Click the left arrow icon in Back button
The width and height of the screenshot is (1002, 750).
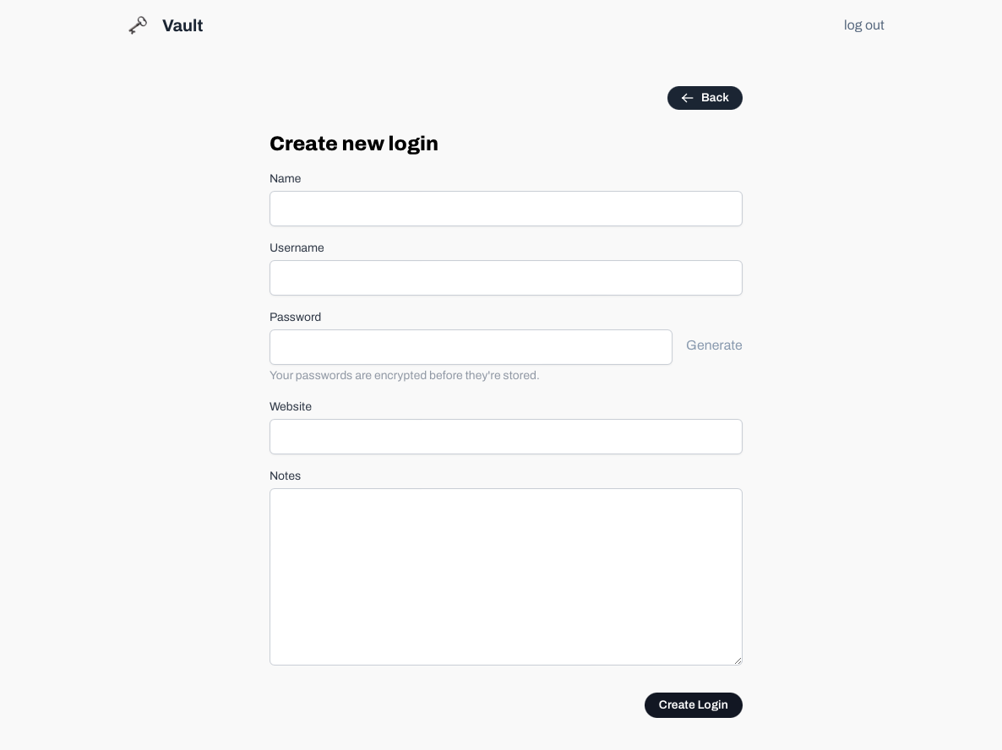(687, 98)
